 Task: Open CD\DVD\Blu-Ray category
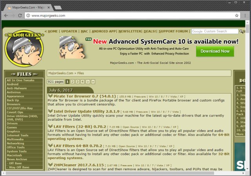[24, 108]
